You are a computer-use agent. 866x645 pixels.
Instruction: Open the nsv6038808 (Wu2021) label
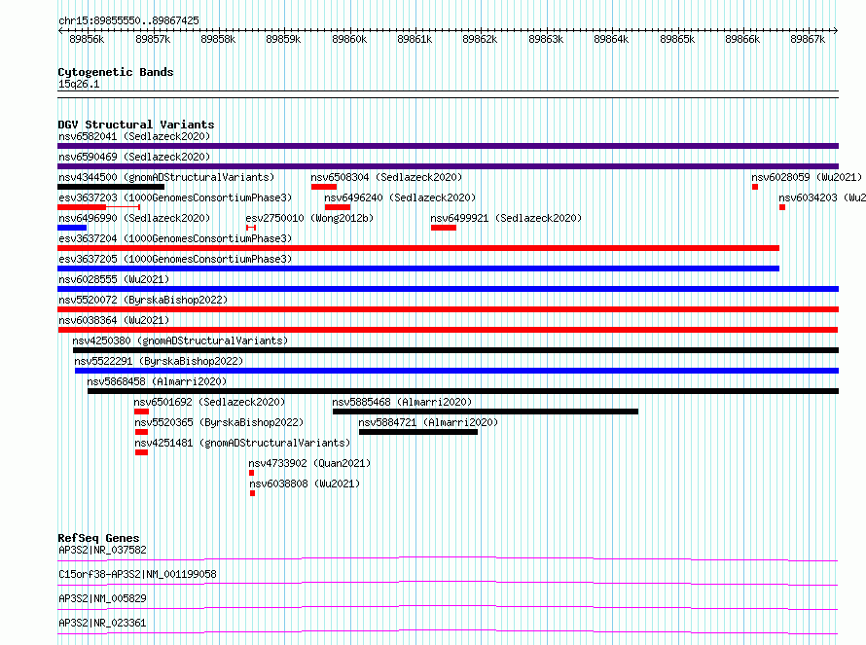click(305, 484)
